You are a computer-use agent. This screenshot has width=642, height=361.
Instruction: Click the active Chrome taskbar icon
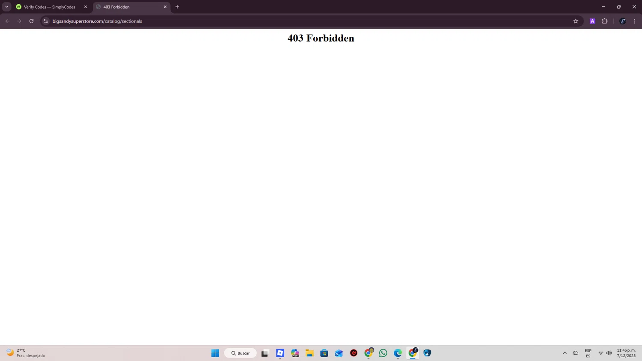tap(413, 353)
